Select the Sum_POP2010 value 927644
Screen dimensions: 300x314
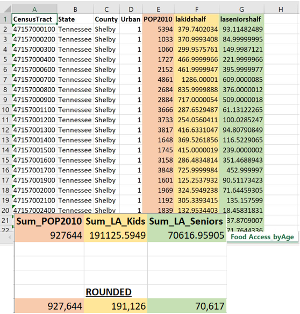click(49, 235)
